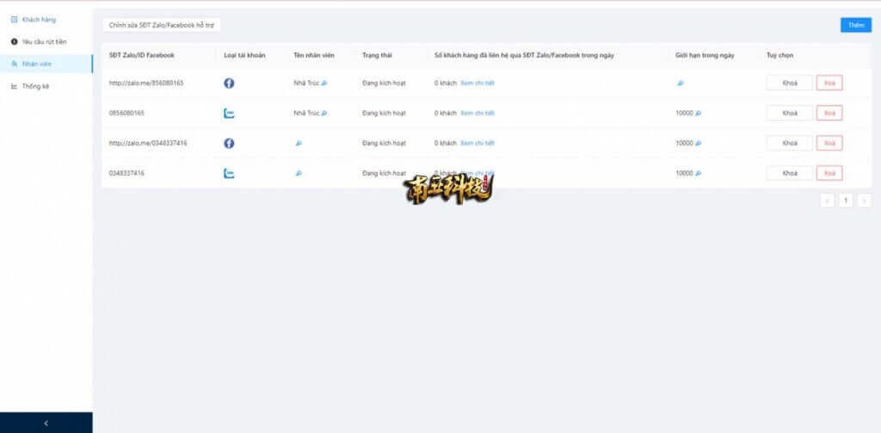The image size is (881, 433).
Task: Click edit icon for daily limit in first row
Action: point(680,84)
